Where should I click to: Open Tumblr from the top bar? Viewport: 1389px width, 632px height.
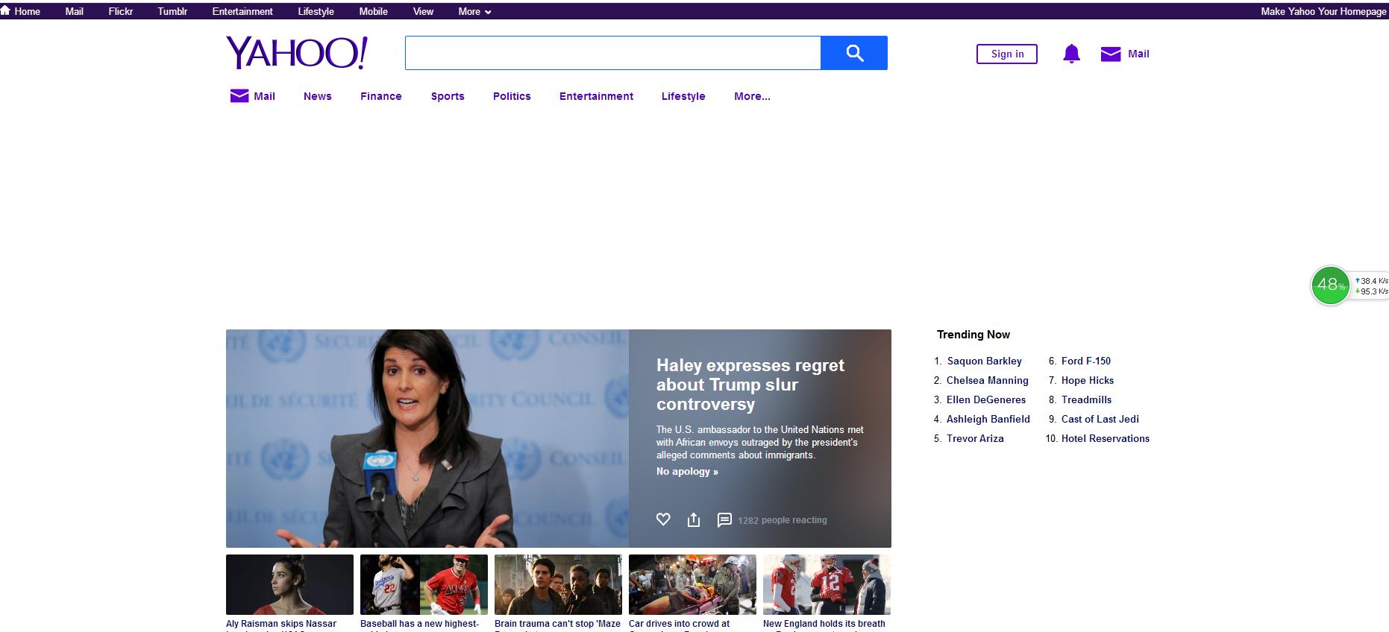tap(172, 11)
